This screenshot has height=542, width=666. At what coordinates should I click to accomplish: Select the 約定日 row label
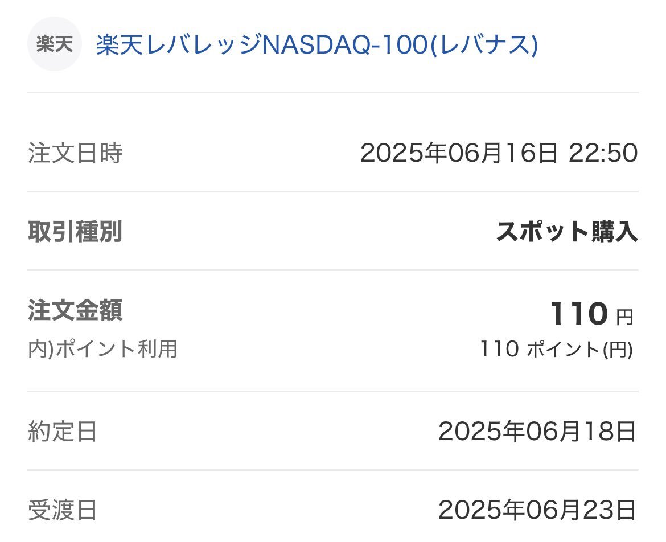63,432
